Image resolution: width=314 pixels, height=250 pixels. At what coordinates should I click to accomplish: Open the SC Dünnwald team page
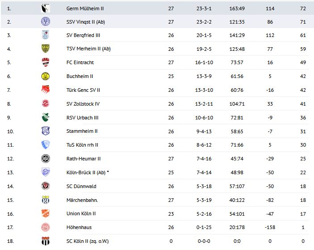point(81,186)
